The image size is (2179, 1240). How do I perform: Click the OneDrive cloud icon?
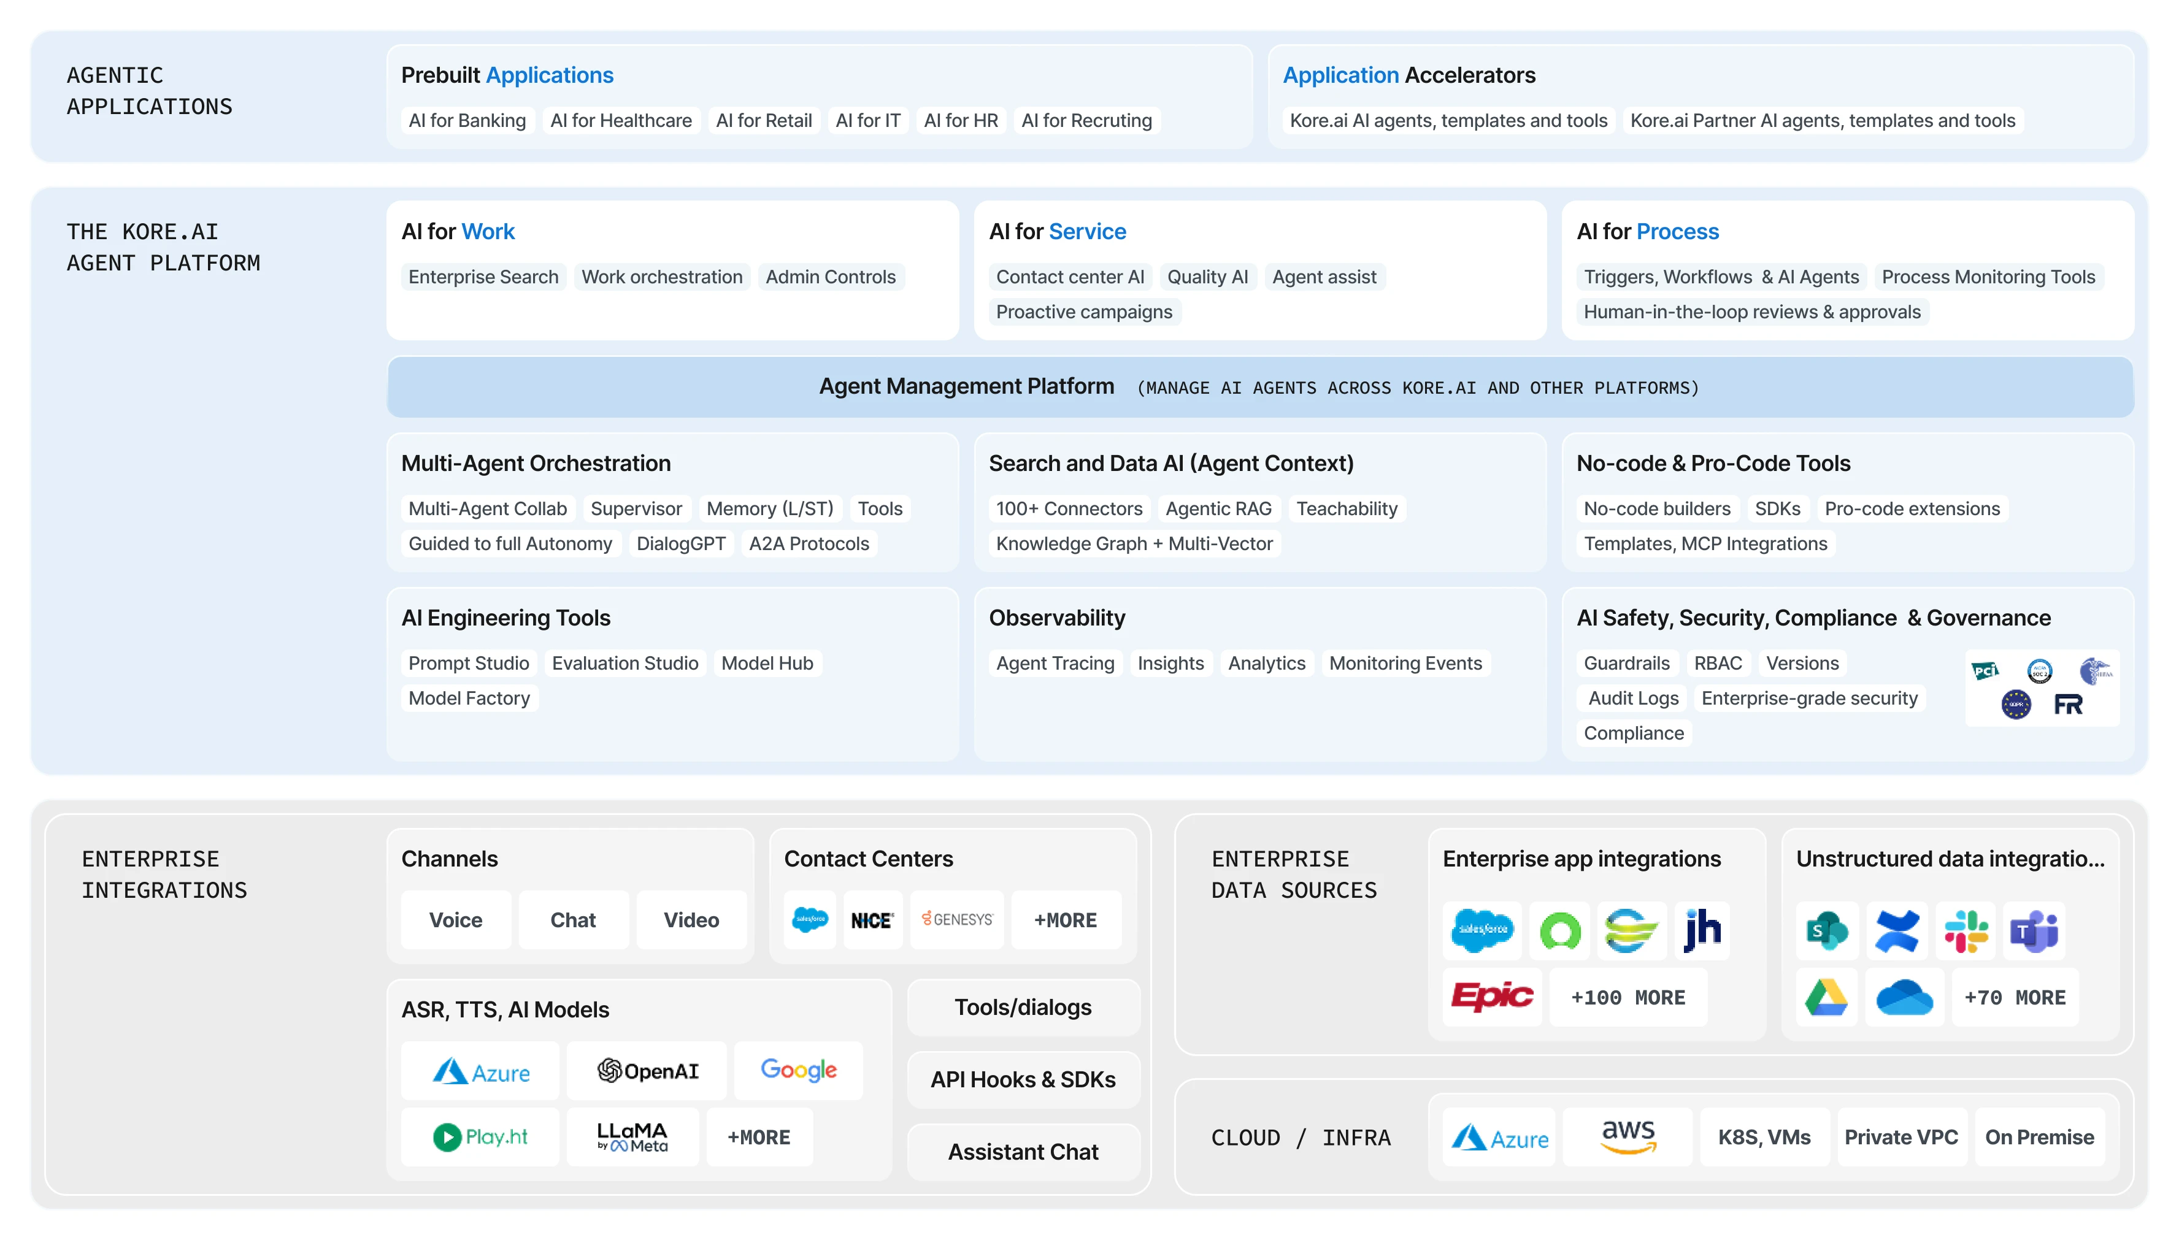pyautogui.click(x=1904, y=997)
